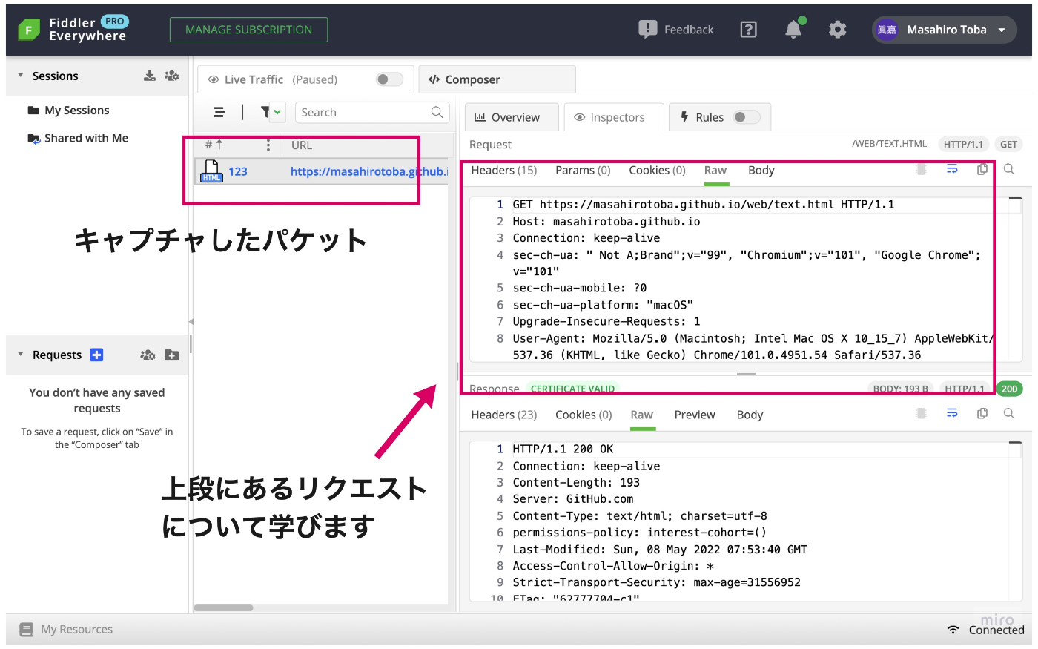Collapse the Requests section
Viewport: 1038px width, 649px height.
coord(21,355)
